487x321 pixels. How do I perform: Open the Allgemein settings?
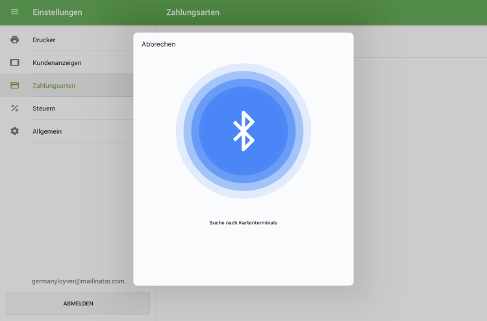tap(67, 131)
